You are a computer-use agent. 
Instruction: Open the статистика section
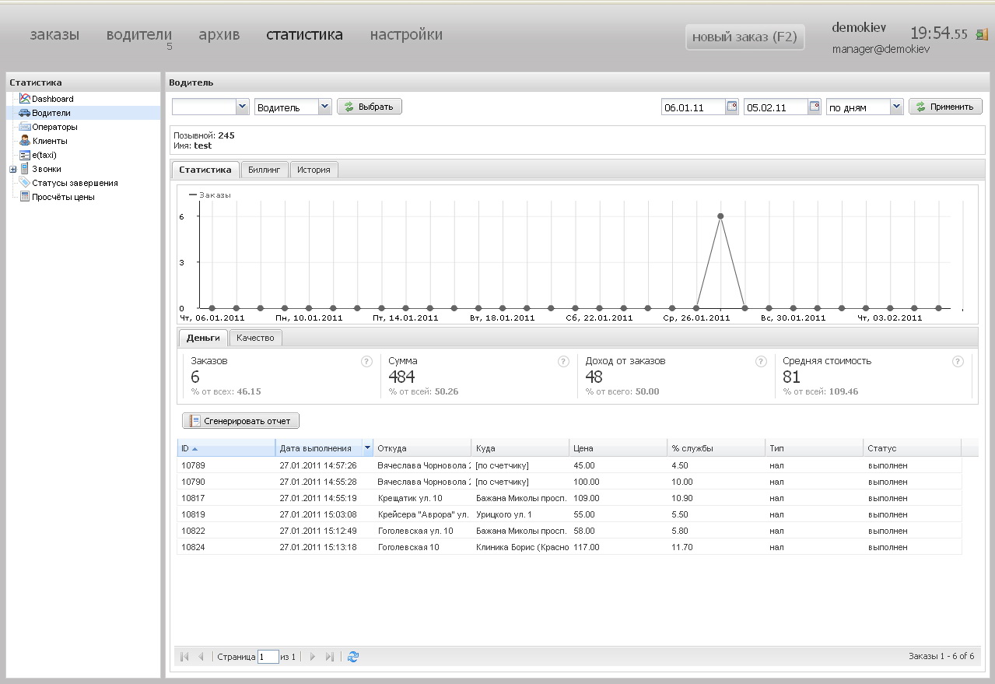(304, 35)
